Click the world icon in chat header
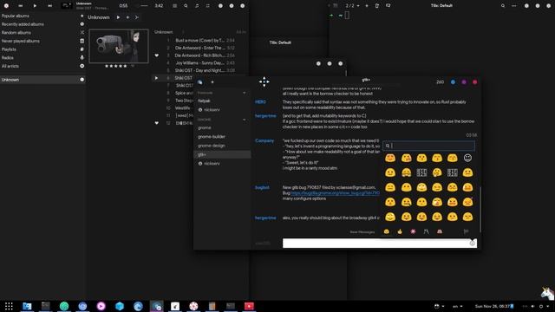 [200, 82]
